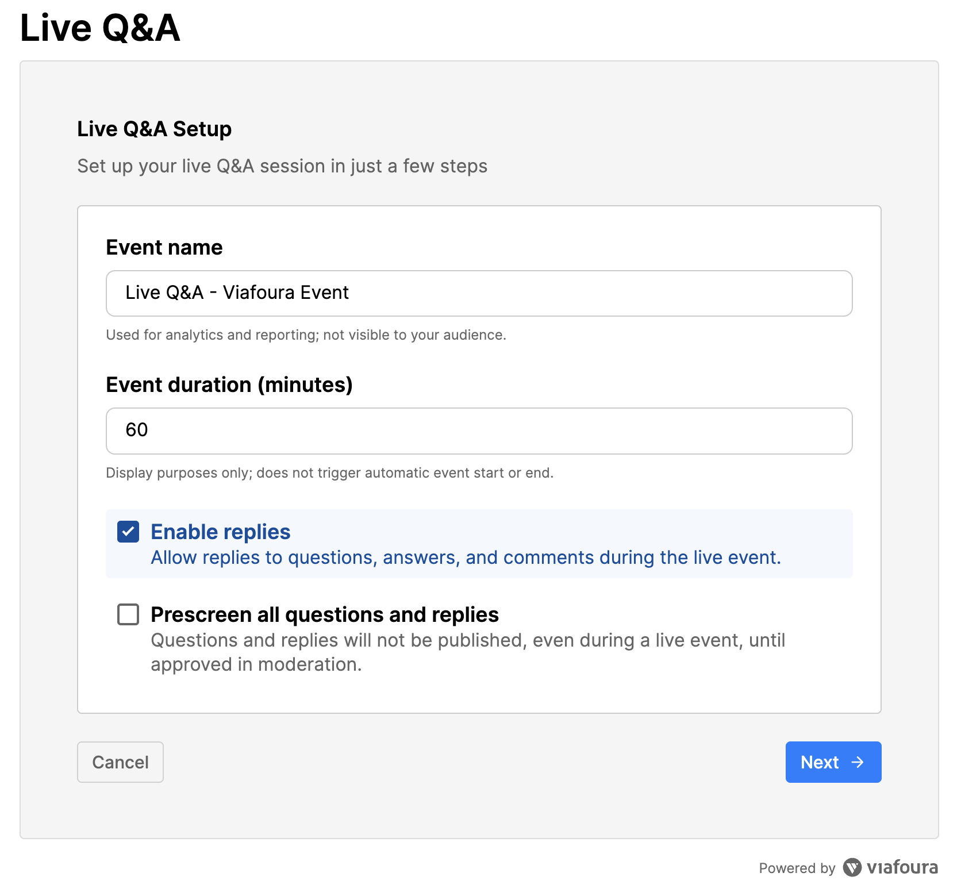This screenshot has height=892, width=961.
Task: Uncheck the Enable replies checkbox
Action: [x=128, y=532]
